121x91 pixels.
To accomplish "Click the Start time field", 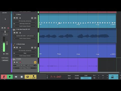I will point(77,76).
